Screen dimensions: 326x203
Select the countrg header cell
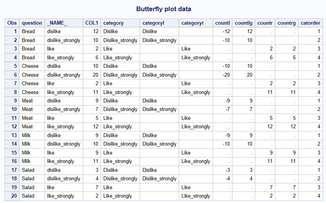click(287, 23)
